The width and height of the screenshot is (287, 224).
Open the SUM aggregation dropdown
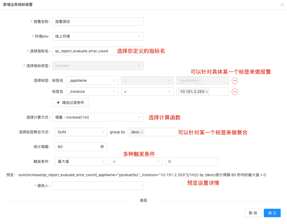pyautogui.click(x=81, y=132)
